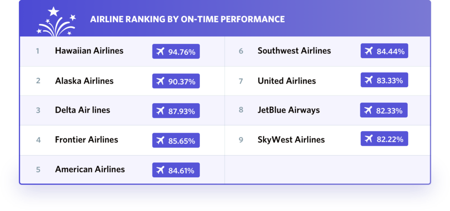Image resolution: width=450 pixels, height=211 pixels.
Task: Select the Alaska Airlines name
Action: pos(84,81)
